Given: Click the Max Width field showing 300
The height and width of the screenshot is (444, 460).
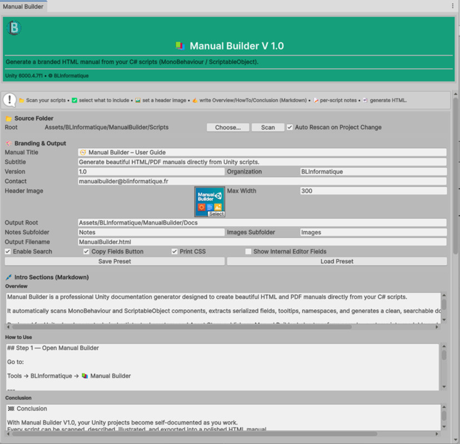Looking at the screenshot, I should point(373,191).
